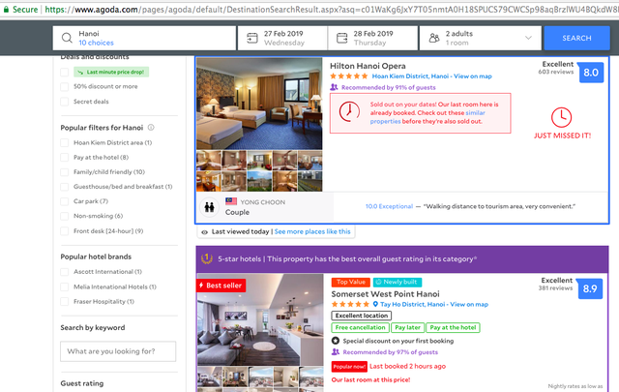The width and height of the screenshot is (619, 392).
Task: Open the 10.0 Exceptional review link
Action: (x=389, y=206)
